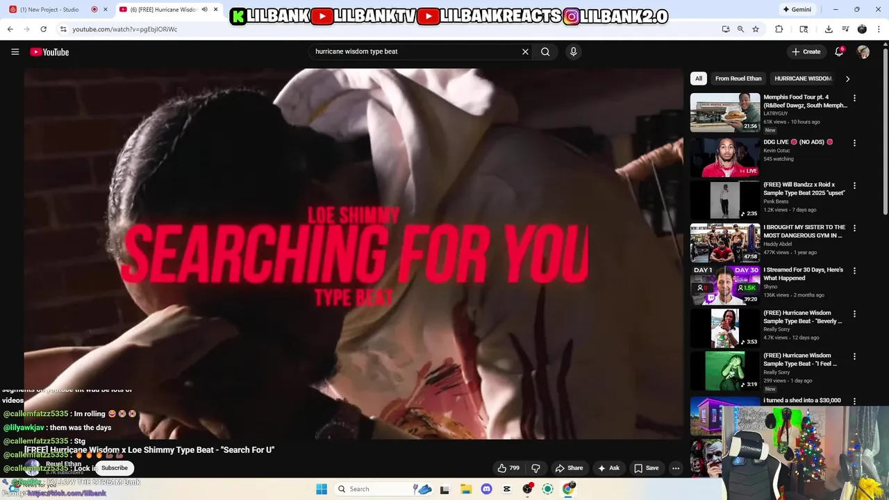This screenshot has width=889, height=500.
Task: Open options for Streamed 30 Days video
Action: point(854,272)
